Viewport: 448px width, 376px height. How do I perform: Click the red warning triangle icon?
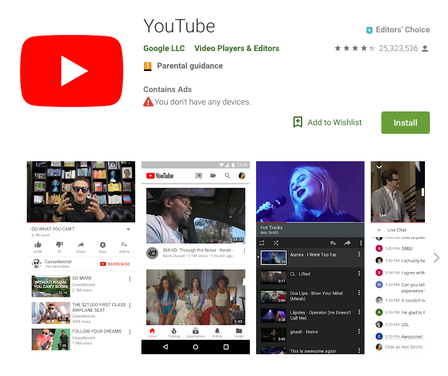click(148, 101)
